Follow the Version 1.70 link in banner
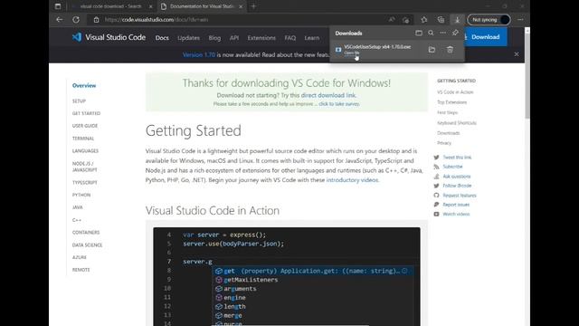Viewport: 579px width, 326px height. pos(199,54)
